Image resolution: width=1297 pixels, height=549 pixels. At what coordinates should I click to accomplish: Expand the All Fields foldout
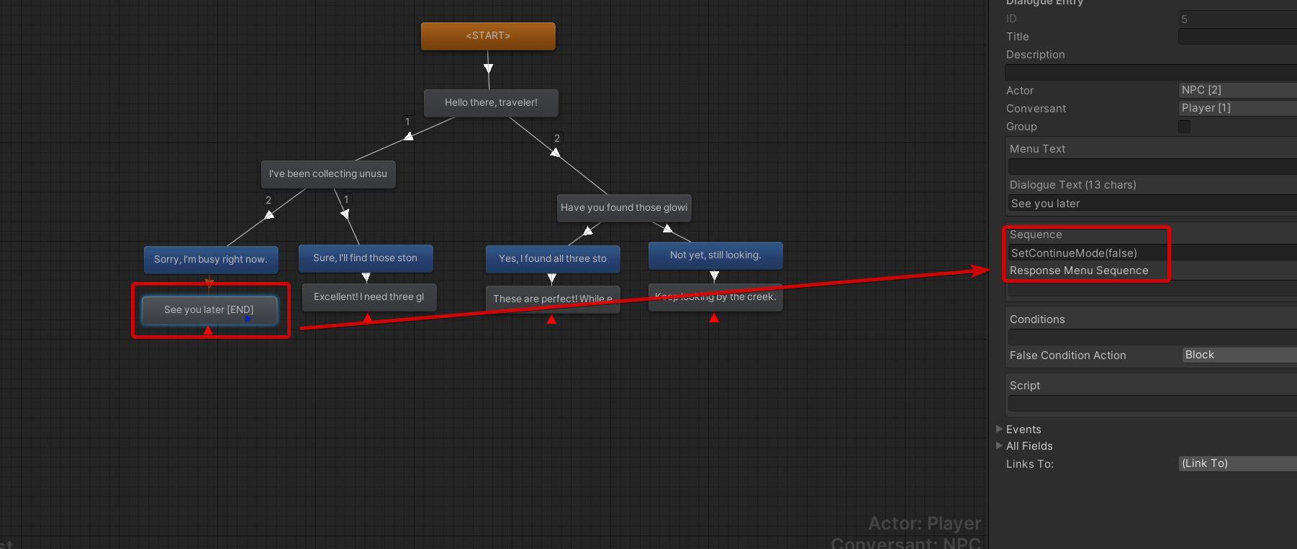coord(999,445)
